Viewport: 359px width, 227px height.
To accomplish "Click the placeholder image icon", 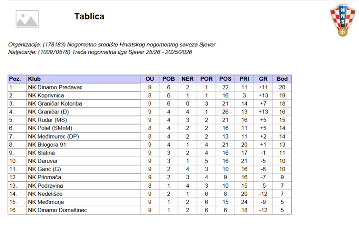I will [x=27, y=19].
